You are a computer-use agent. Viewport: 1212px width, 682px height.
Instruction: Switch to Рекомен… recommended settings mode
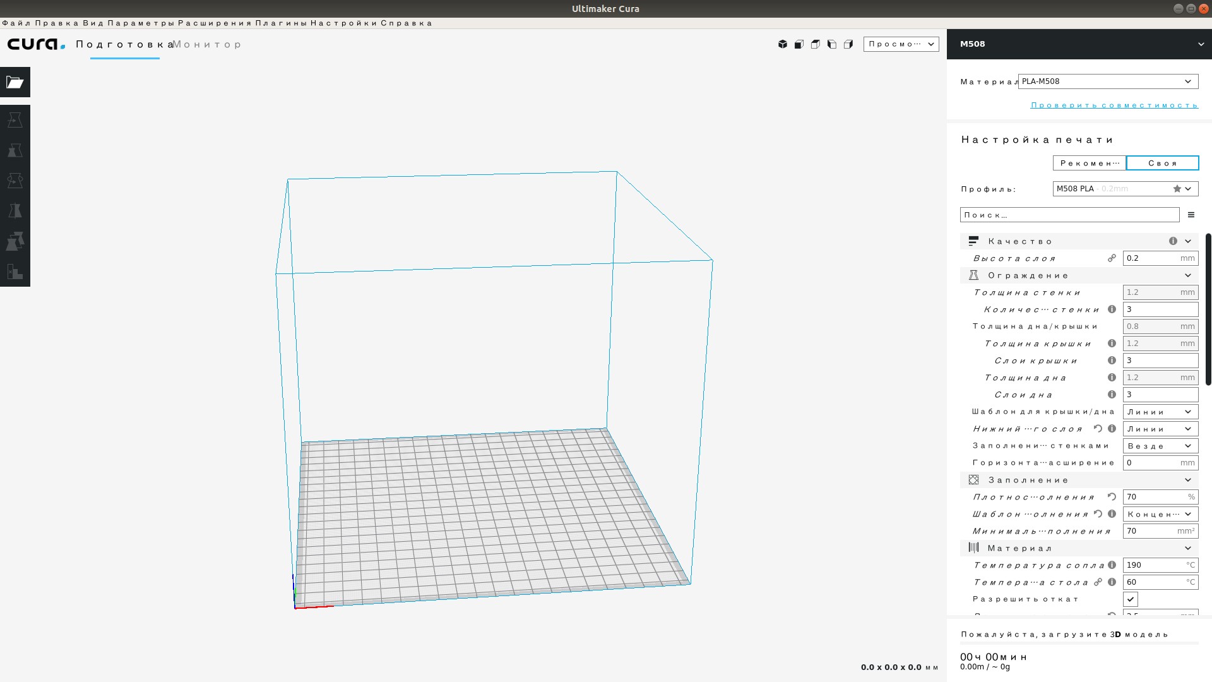(x=1089, y=163)
